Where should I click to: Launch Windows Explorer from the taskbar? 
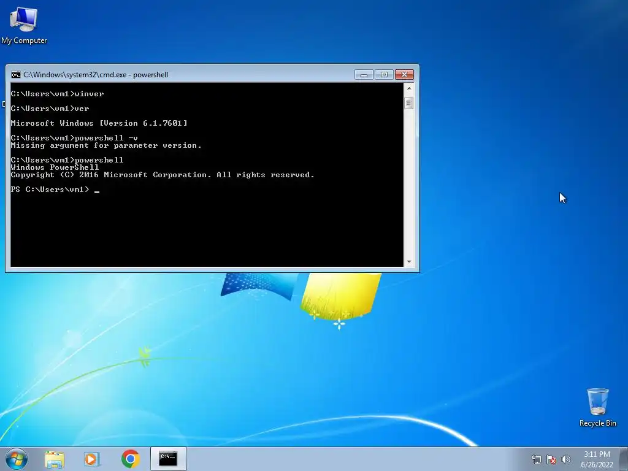coord(55,459)
